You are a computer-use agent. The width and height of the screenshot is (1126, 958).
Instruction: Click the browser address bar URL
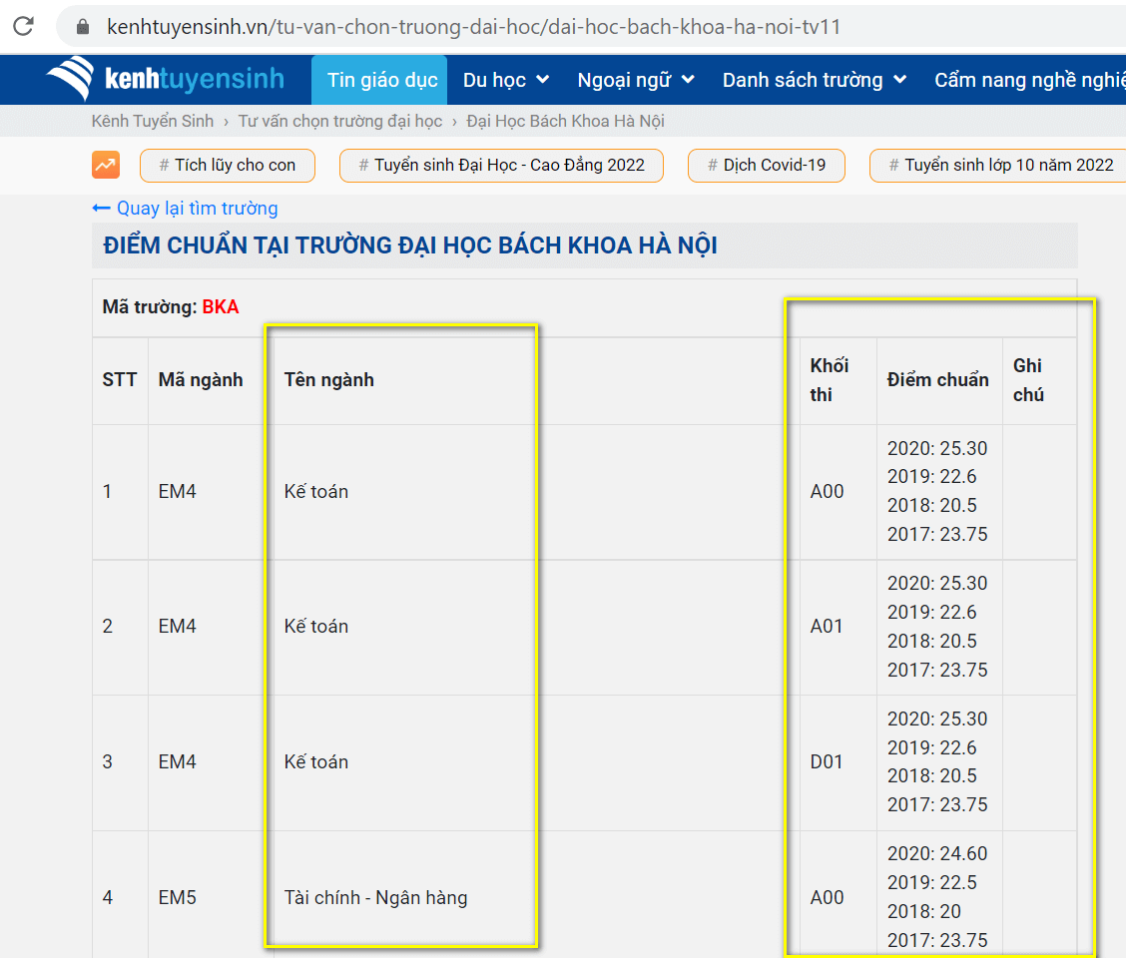(473, 27)
